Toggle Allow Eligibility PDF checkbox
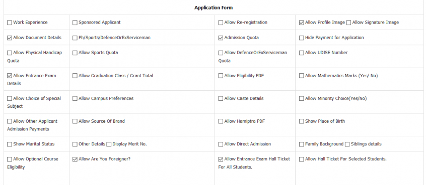This screenshot has height=185, width=426. pos(221,76)
